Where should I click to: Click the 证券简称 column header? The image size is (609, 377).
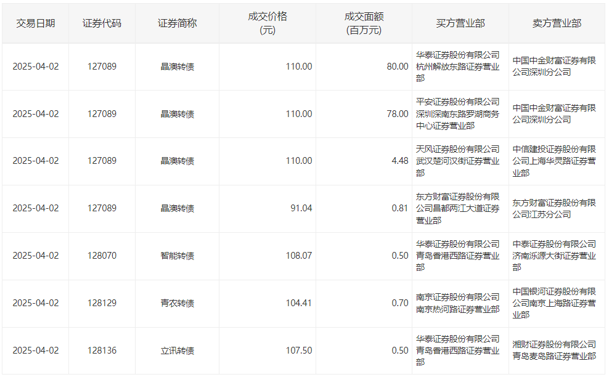point(177,23)
